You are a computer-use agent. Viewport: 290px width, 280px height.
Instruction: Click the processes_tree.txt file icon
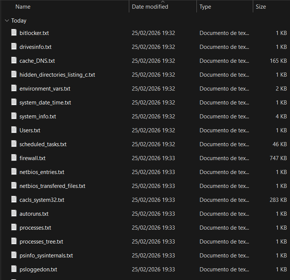pyautogui.click(x=14, y=241)
